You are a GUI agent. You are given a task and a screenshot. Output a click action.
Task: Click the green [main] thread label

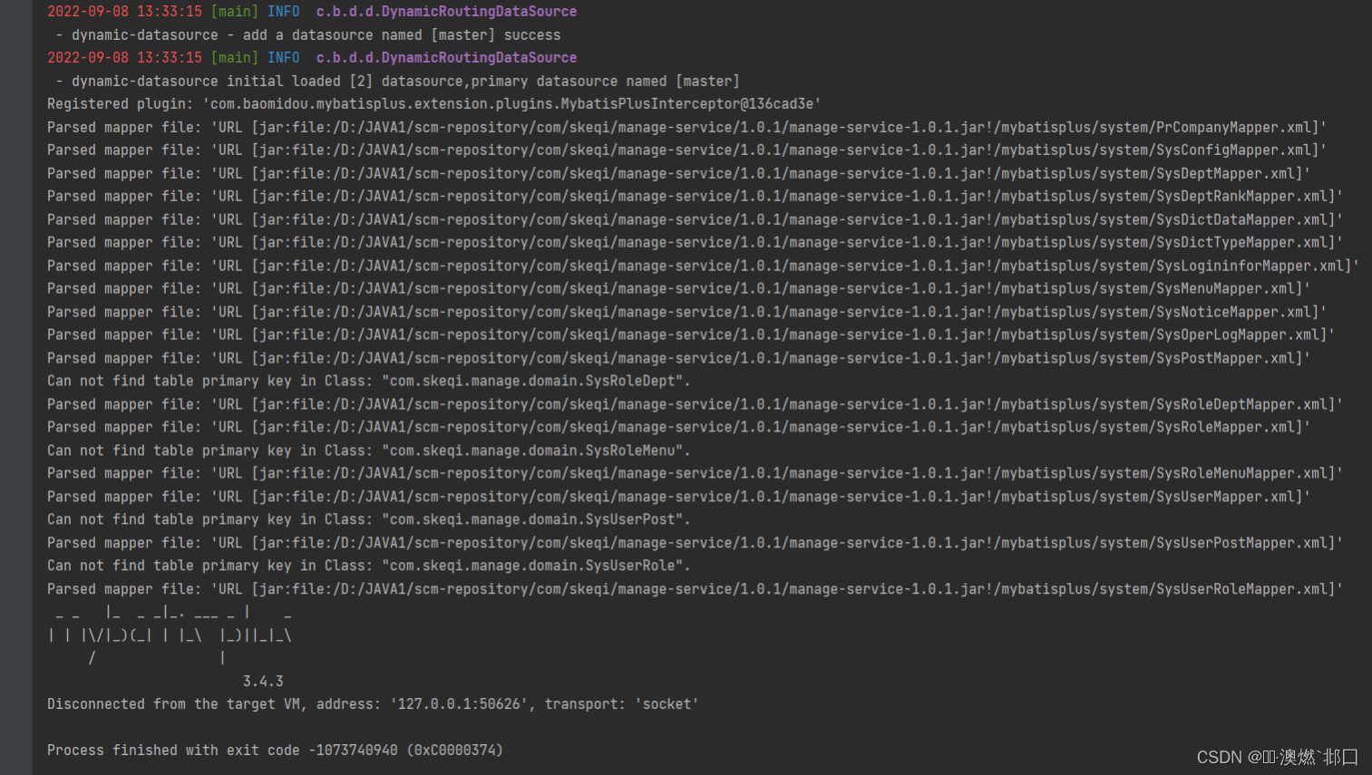235,11
